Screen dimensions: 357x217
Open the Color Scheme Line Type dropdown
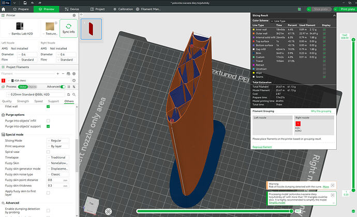[x=289, y=21]
